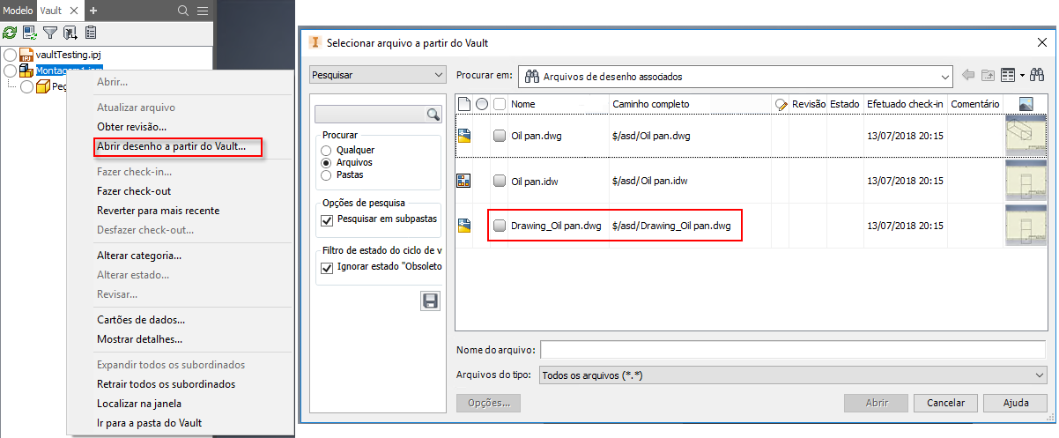Screen dimensions: 1059x438
Task: Click the back arrow icon in dialog toolbar
Action: coord(968,76)
